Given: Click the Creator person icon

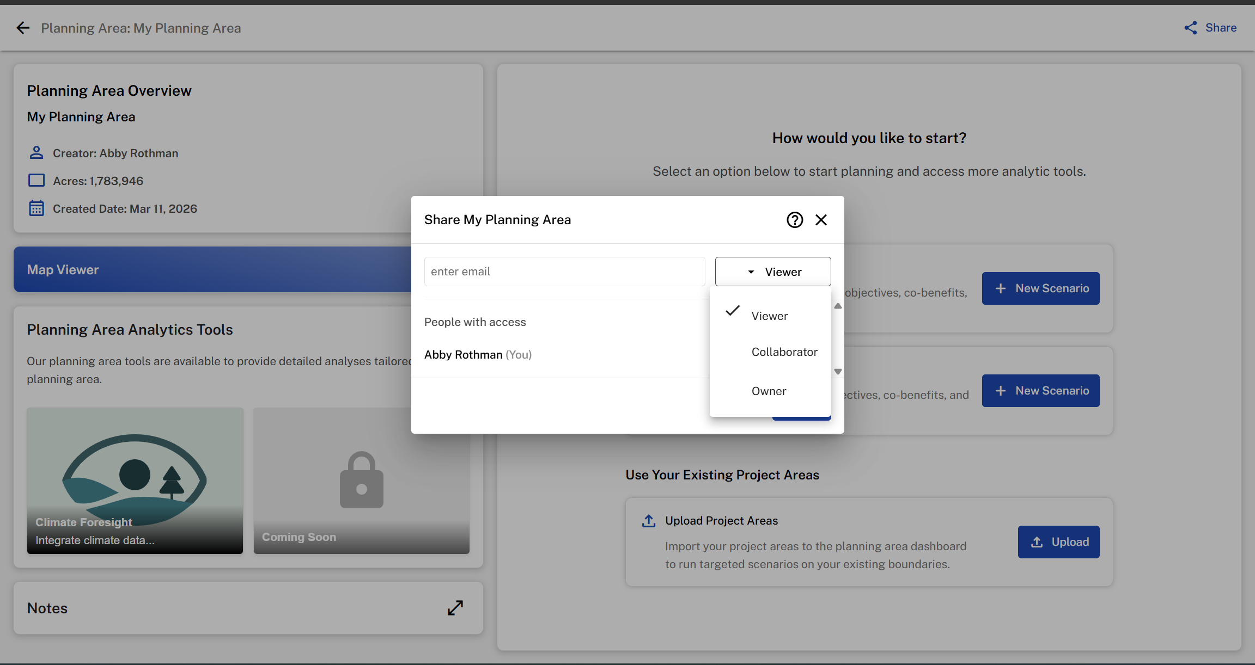Looking at the screenshot, I should (36, 153).
